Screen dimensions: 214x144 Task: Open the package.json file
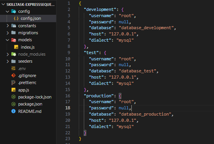30,104
